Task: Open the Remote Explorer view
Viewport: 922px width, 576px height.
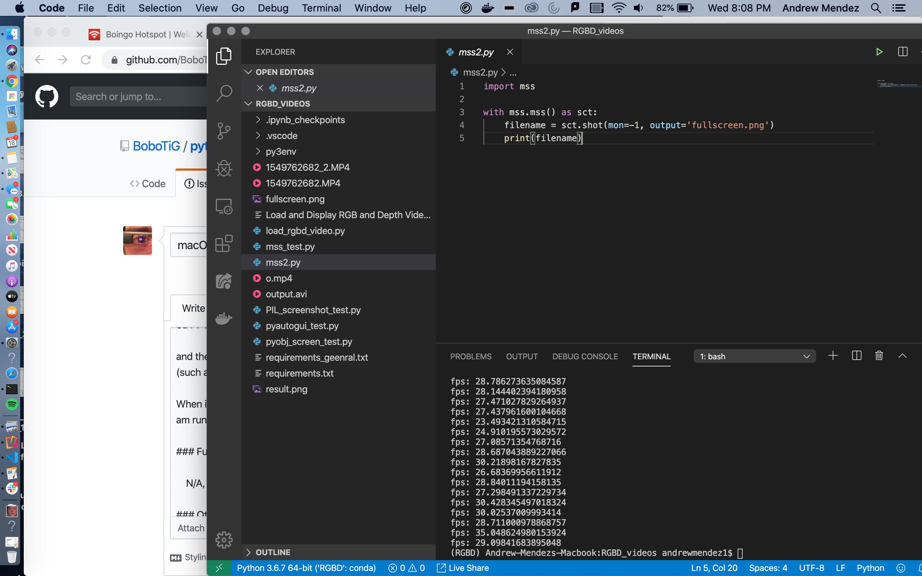Action: tap(224, 207)
